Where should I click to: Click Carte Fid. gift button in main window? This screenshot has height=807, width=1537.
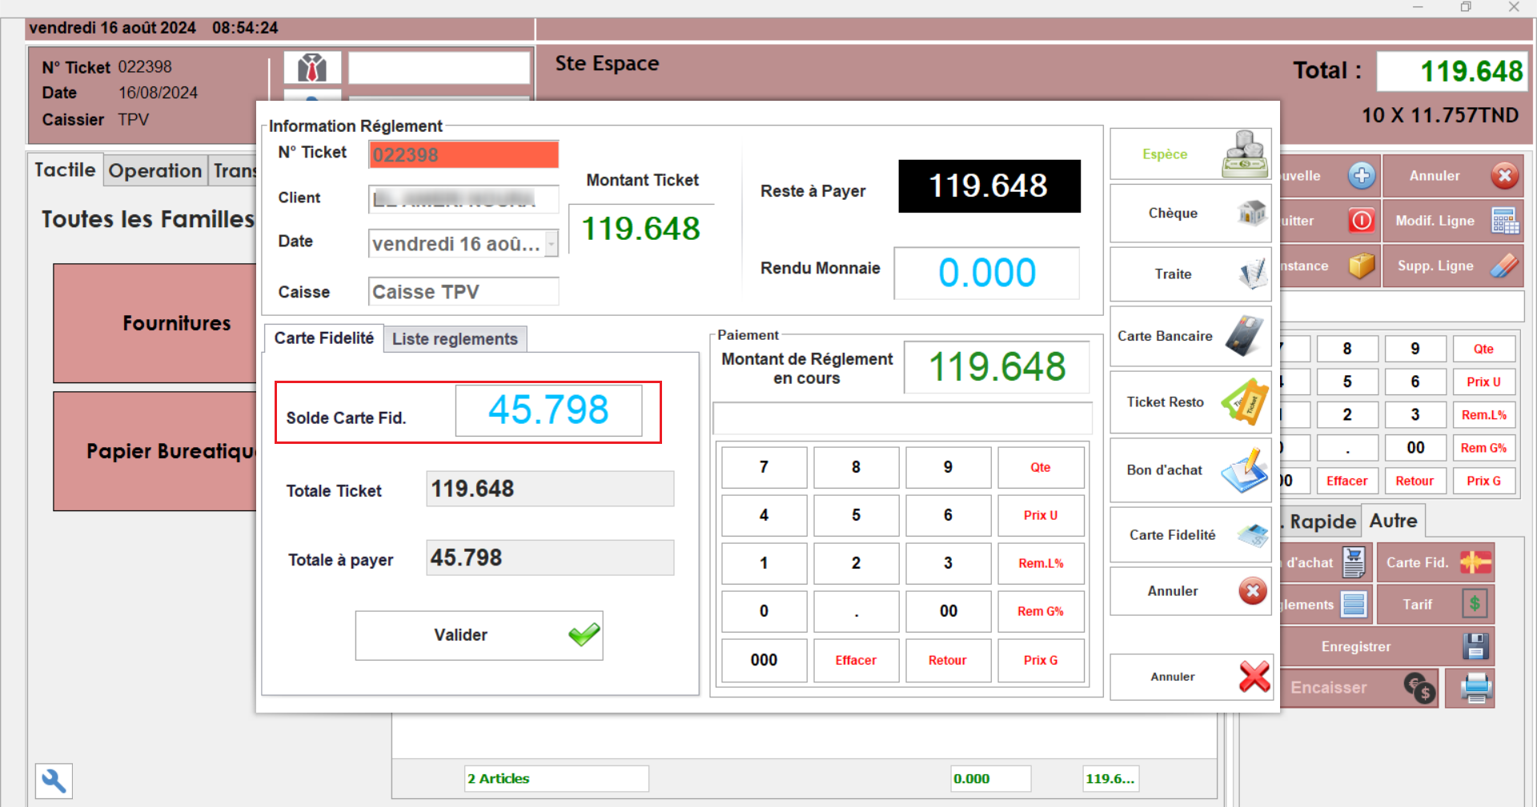(x=1435, y=562)
